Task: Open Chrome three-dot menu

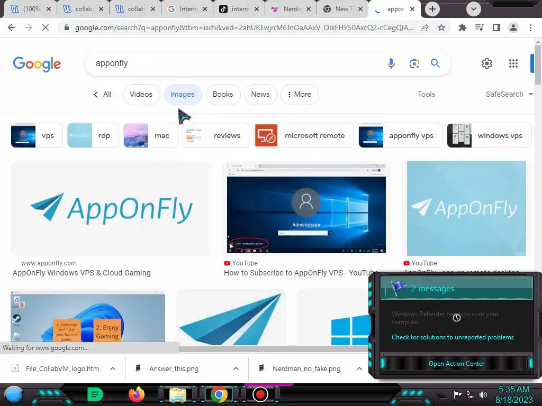Action: 530,27
